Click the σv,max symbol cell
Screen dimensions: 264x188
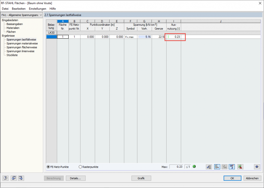click(x=131, y=37)
